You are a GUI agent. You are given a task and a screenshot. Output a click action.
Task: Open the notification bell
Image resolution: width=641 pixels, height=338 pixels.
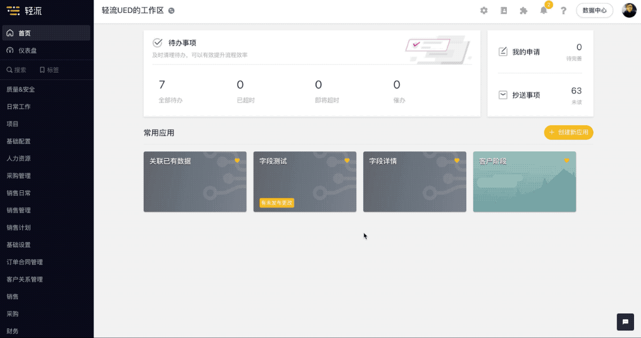click(544, 11)
